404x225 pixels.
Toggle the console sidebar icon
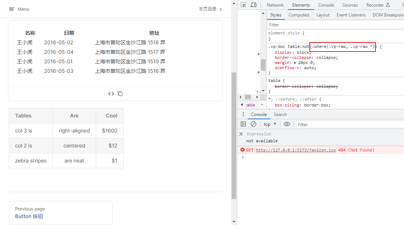[243, 124]
